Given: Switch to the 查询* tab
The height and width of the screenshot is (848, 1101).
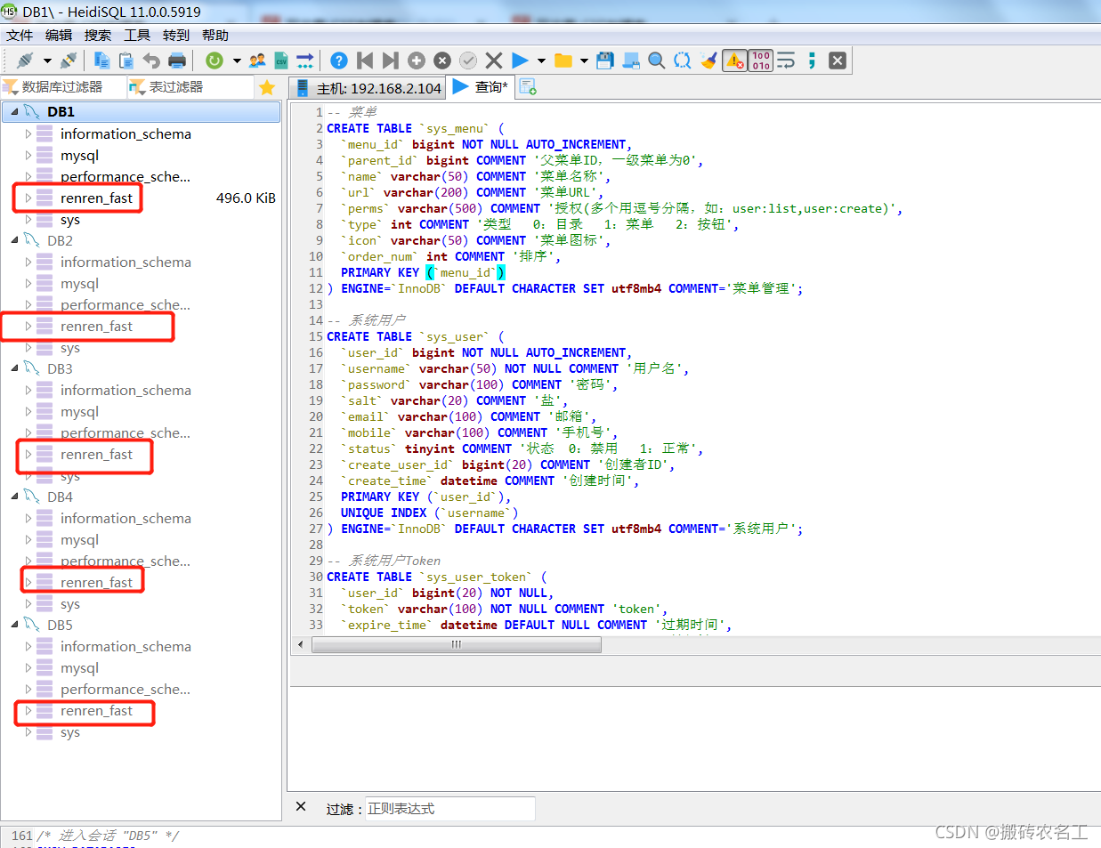Looking at the screenshot, I should tap(481, 86).
